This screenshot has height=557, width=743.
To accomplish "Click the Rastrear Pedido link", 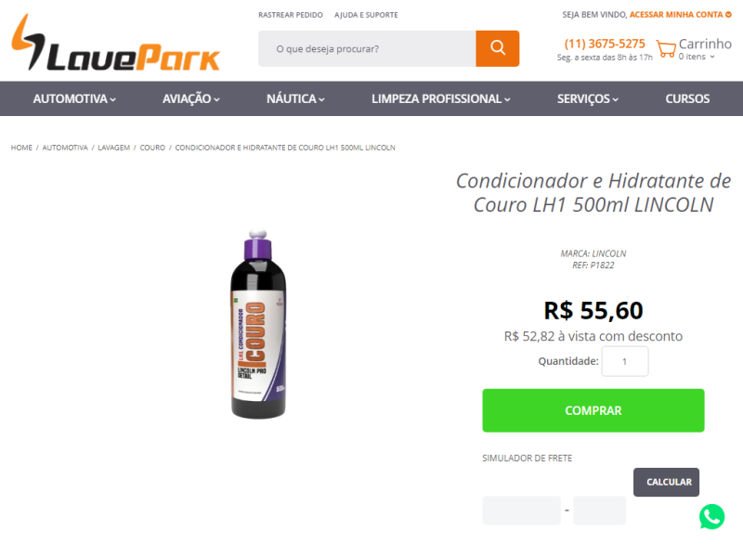I will 291,15.
